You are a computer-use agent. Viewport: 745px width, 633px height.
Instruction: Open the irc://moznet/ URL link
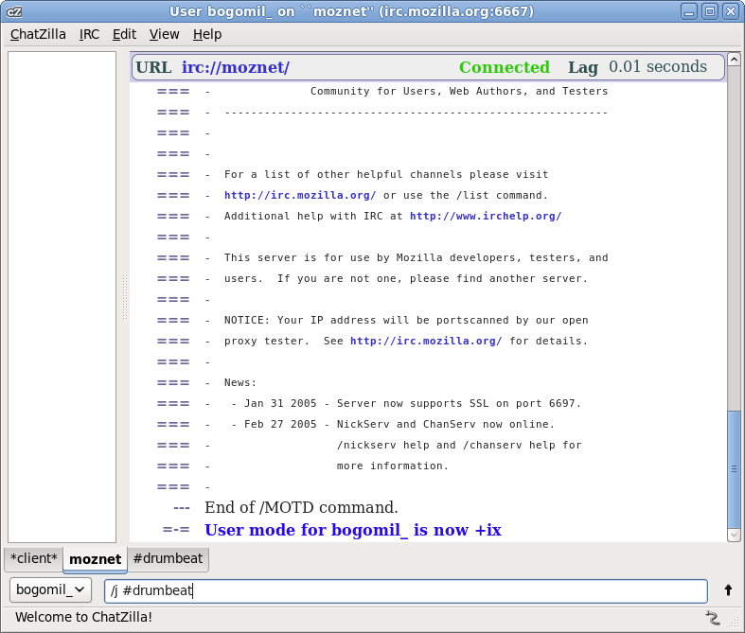click(x=236, y=67)
